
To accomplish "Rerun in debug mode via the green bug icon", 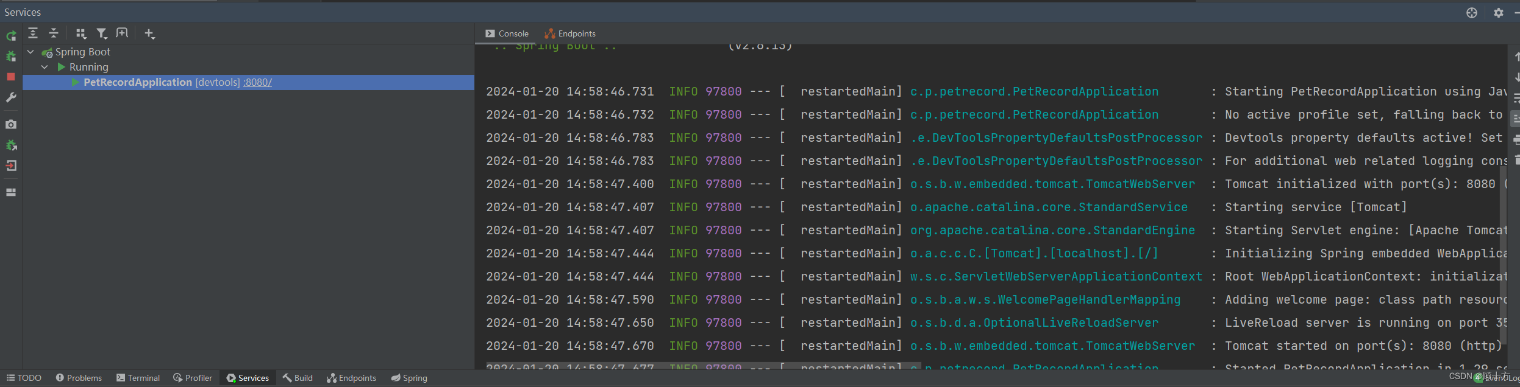I will click(x=11, y=57).
